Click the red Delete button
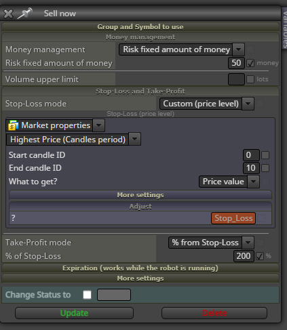 (x=214, y=313)
